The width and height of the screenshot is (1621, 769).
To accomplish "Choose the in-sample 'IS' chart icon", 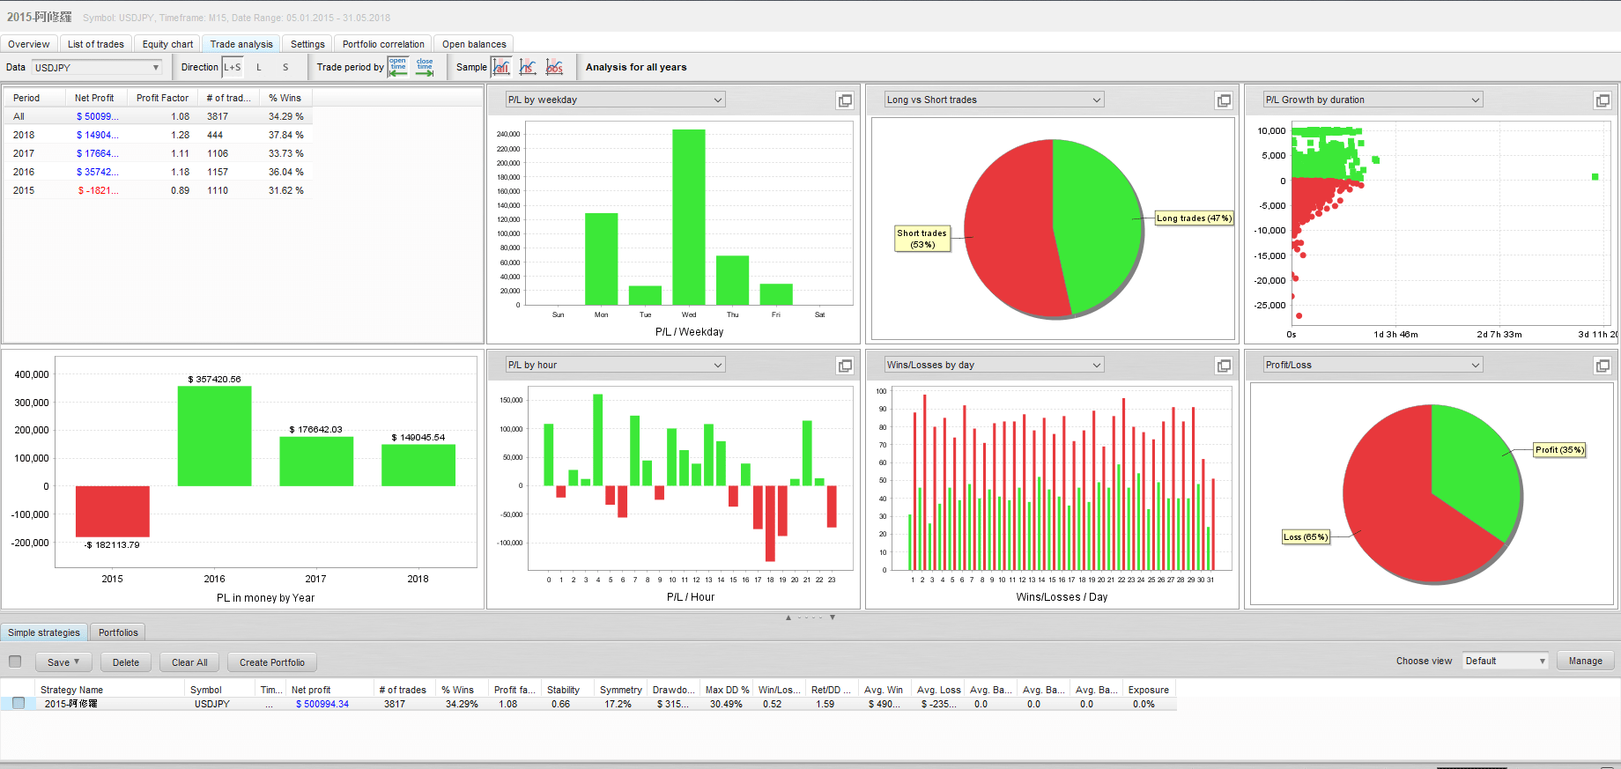I will click(x=528, y=67).
